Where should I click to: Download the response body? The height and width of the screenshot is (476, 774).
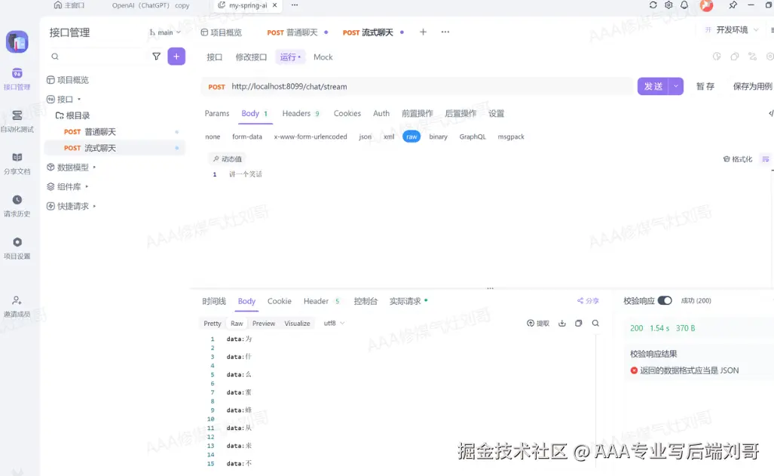click(561, 324)
